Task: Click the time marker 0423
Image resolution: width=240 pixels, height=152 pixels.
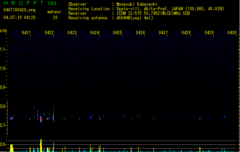Action: (72, 33)
